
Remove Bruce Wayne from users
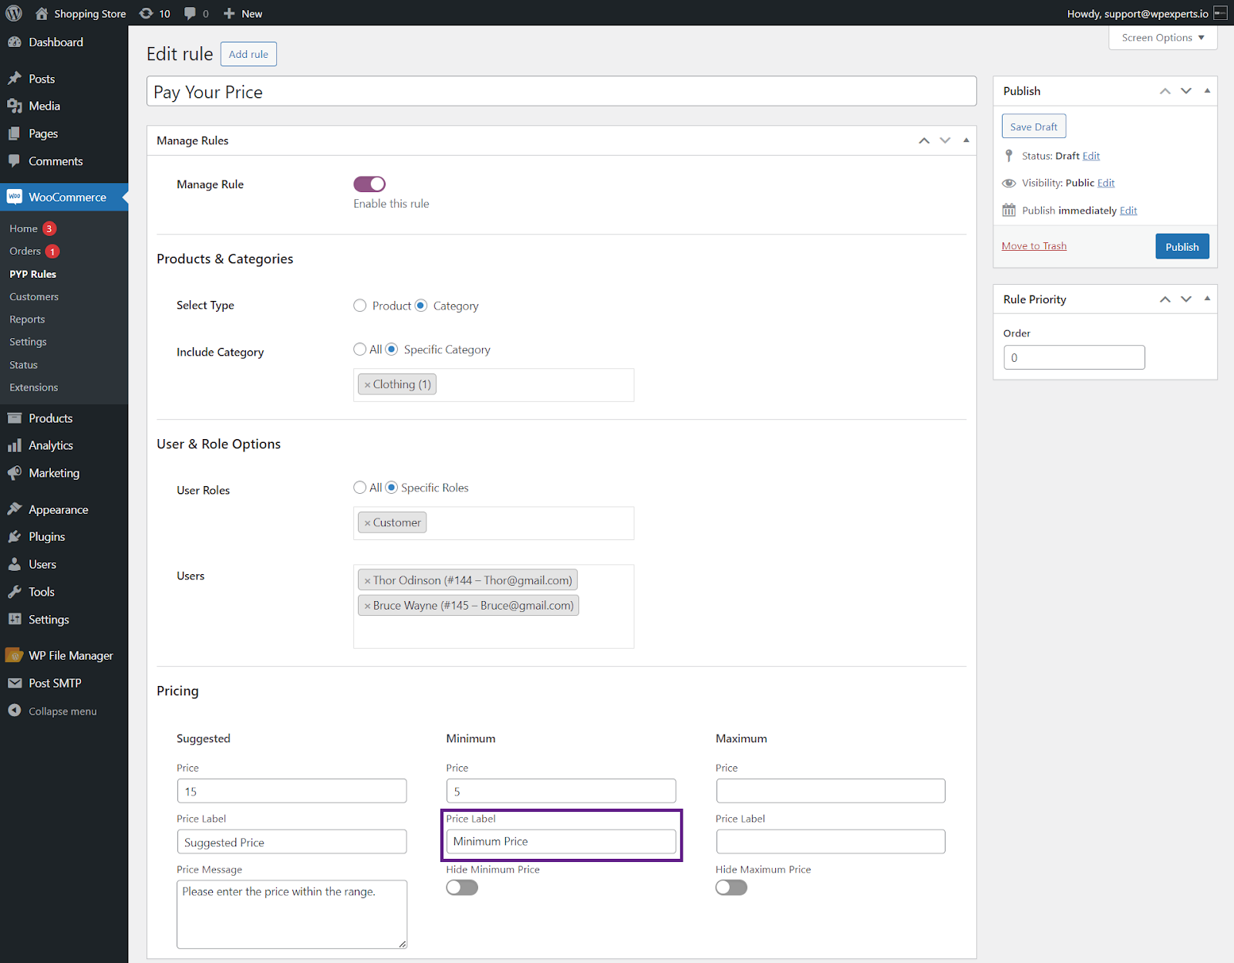click(x=368, y=606)
